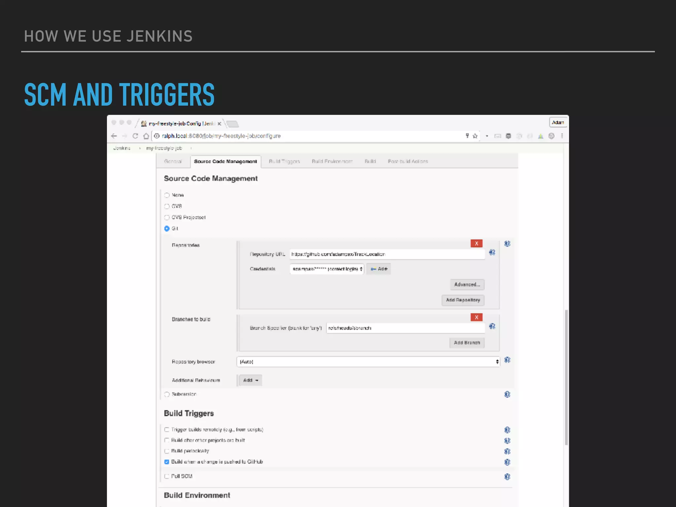Open the Repository browser dropdown
Viewport: 676px width, 507px height.
click(368, 362)
